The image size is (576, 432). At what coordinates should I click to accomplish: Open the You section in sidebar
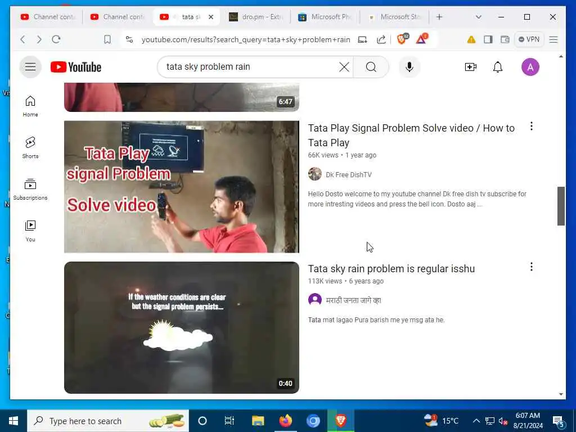pyautogui.click(x=30, y=231)
